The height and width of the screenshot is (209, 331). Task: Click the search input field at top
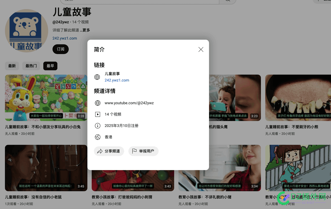(x=140, y=1)
